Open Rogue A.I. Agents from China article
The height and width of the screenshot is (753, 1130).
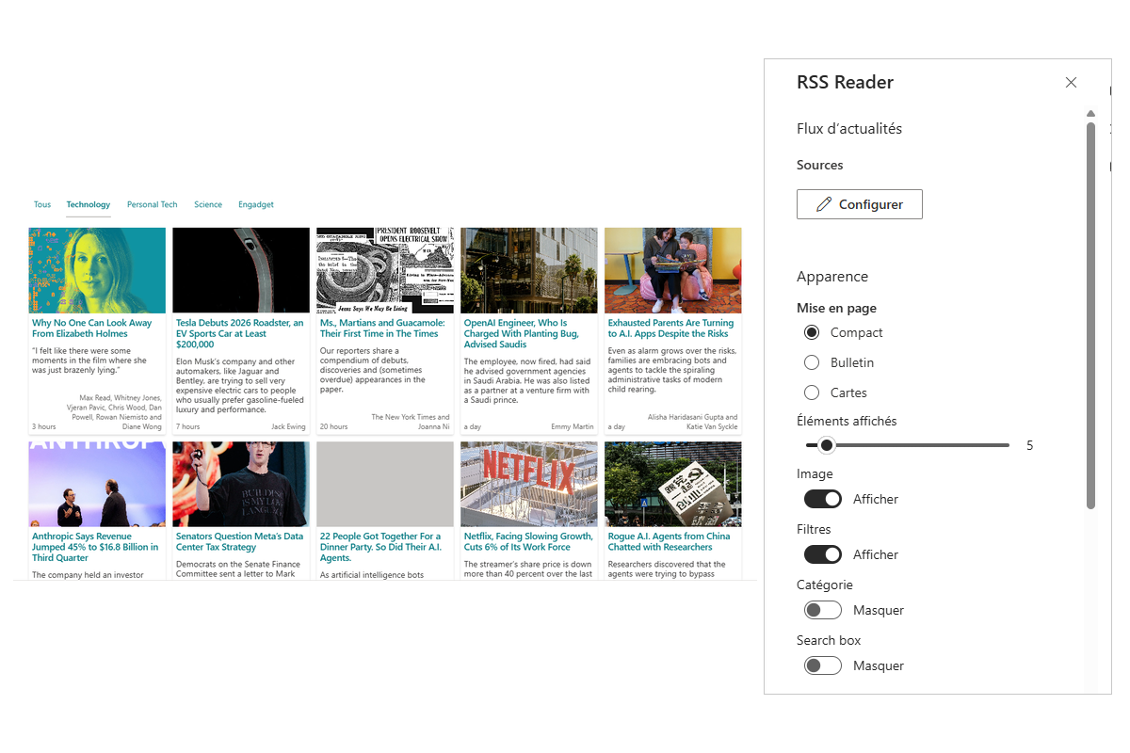(x=670, y=541)
